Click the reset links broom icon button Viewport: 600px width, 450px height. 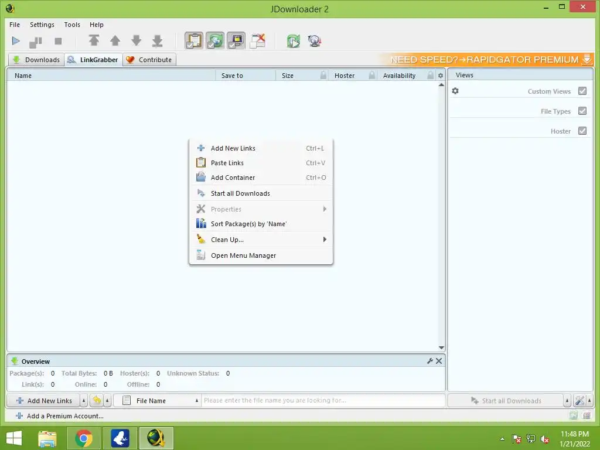coord(97,401)
